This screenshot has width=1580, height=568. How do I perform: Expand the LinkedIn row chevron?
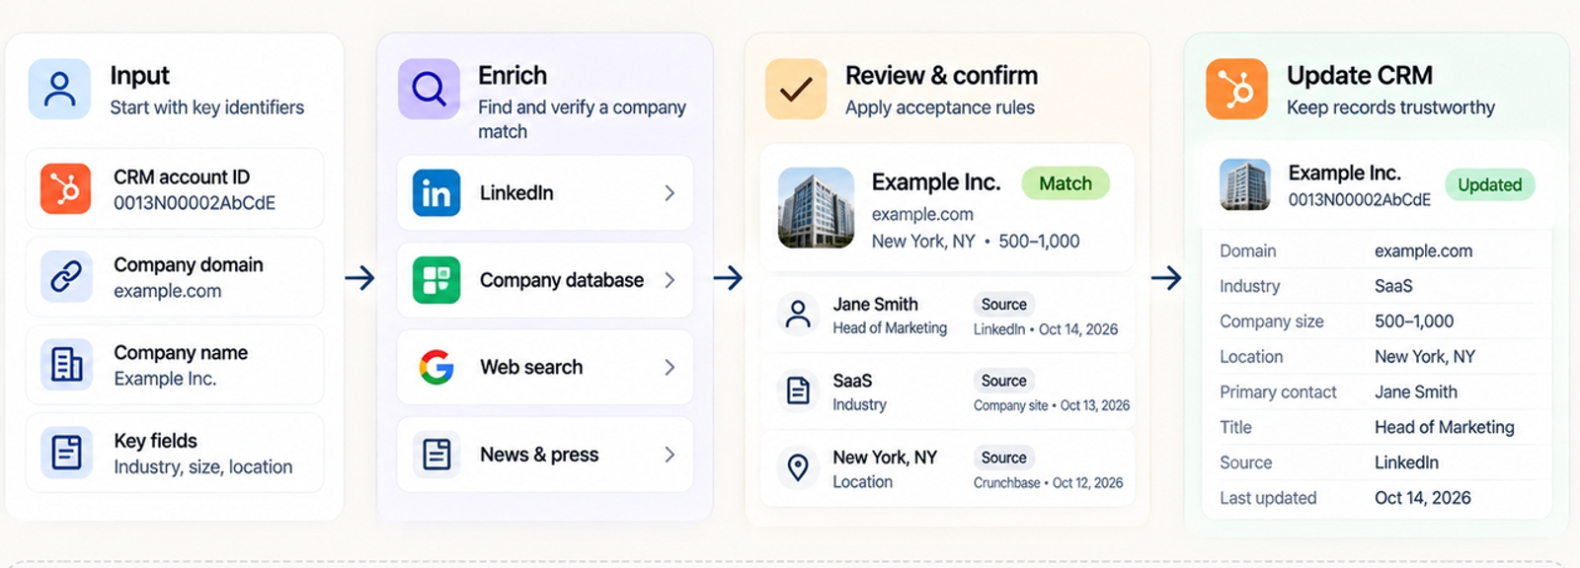670,193
